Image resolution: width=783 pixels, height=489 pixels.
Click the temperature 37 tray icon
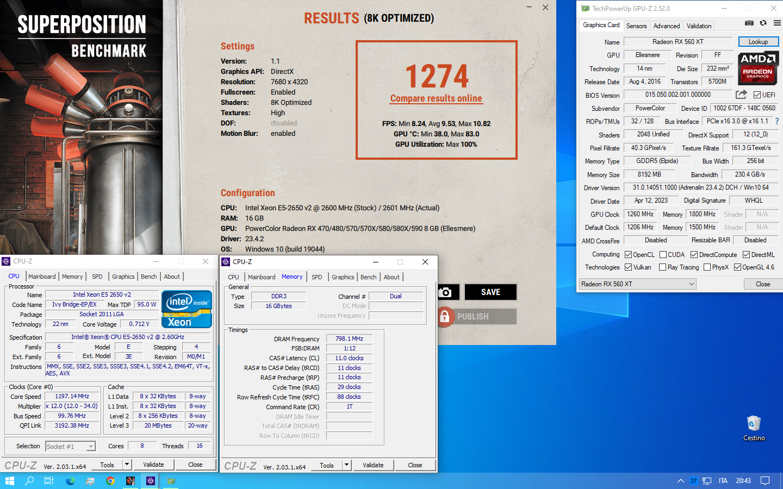click(693, 481)
